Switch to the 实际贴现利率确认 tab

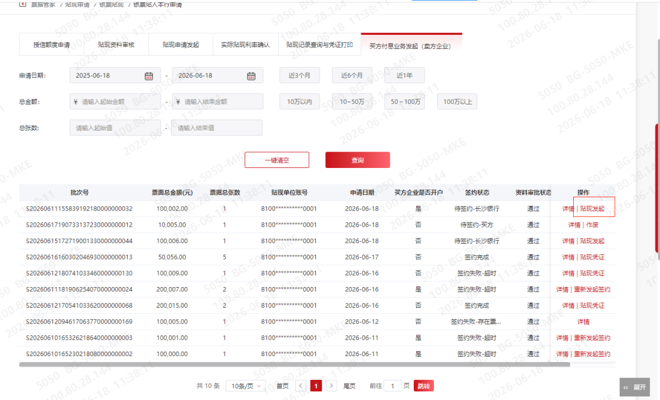(246, 45)
